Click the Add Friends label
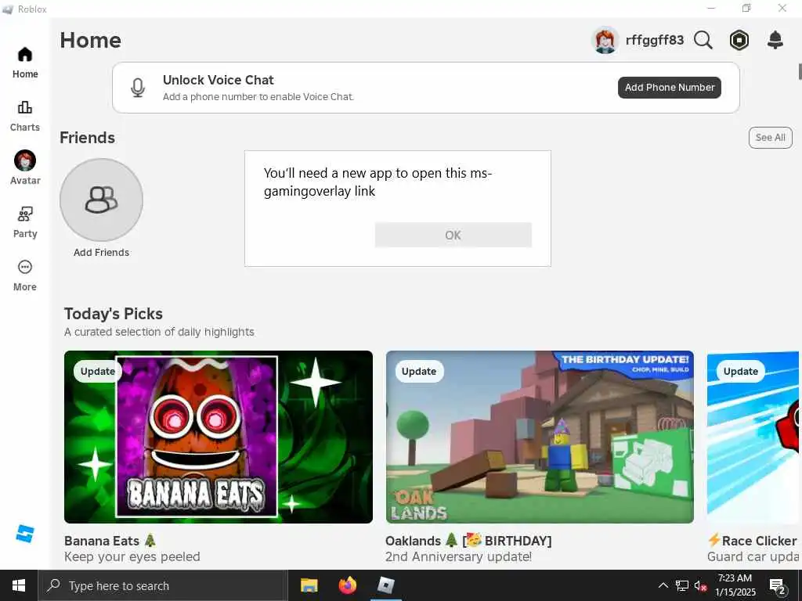This screenshot has height=601, width=802. [x=101, y=253]
